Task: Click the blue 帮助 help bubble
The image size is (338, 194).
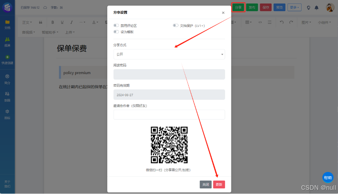Action: [x=328, y=178]
